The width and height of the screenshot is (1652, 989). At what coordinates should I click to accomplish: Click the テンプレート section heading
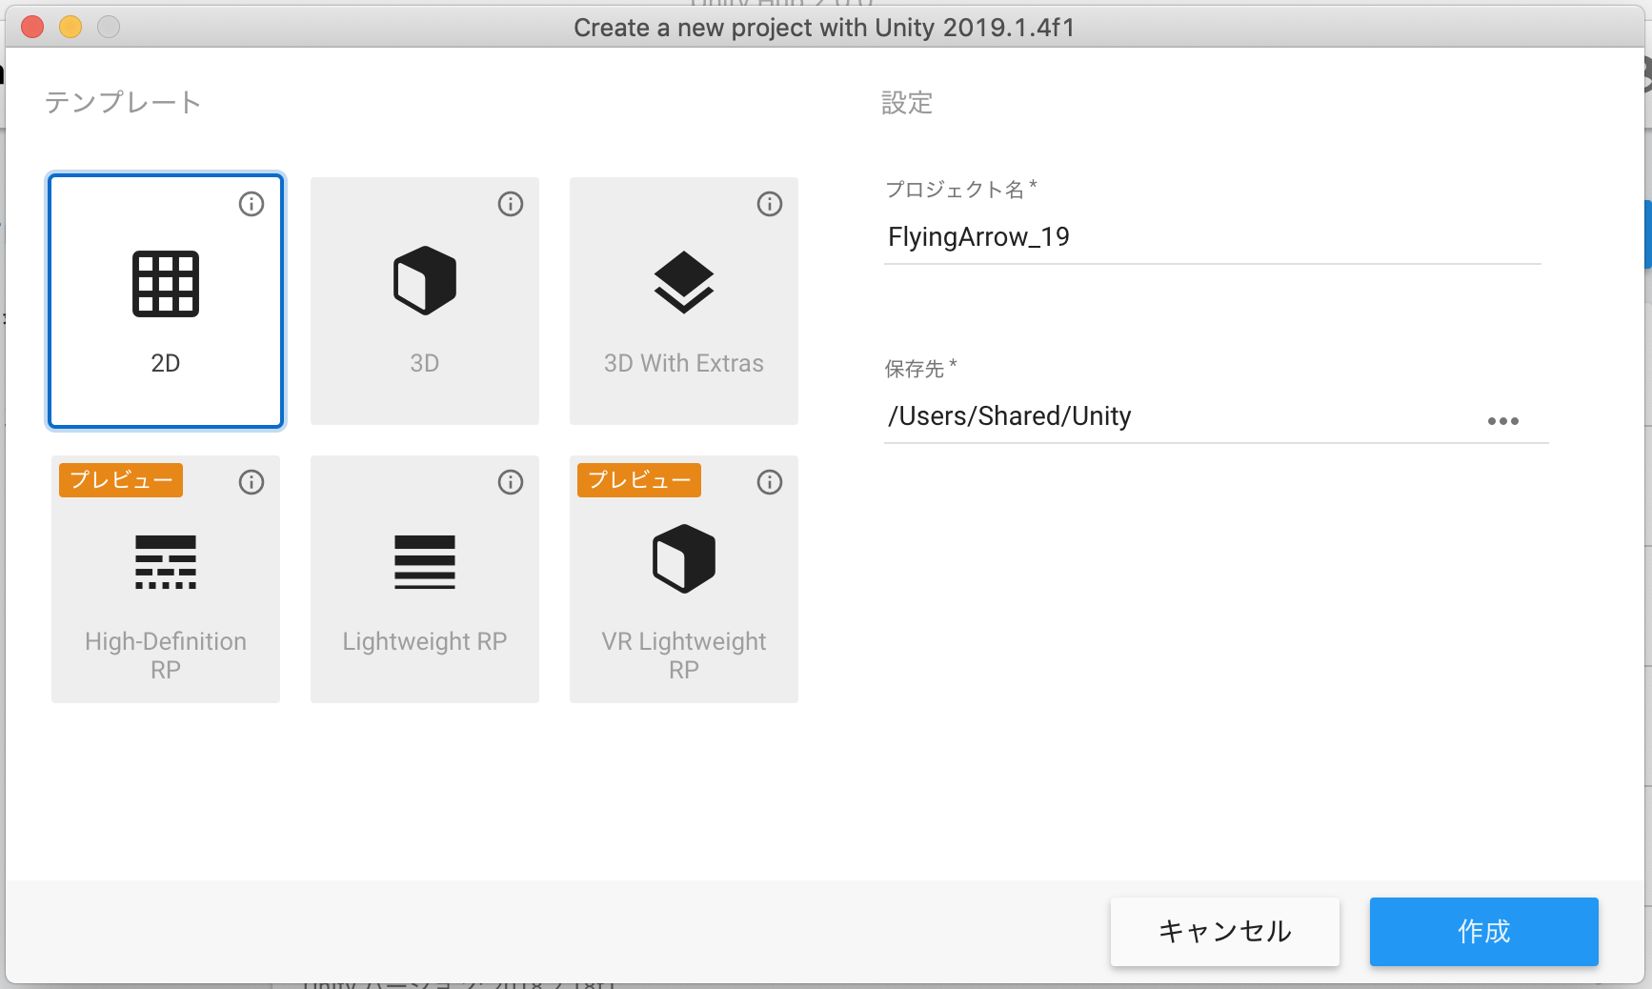pyautogui.click(x=123, y=102)
